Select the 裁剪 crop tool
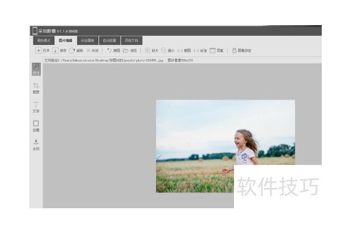Screen dimensions: 351x234 point(36,88)
